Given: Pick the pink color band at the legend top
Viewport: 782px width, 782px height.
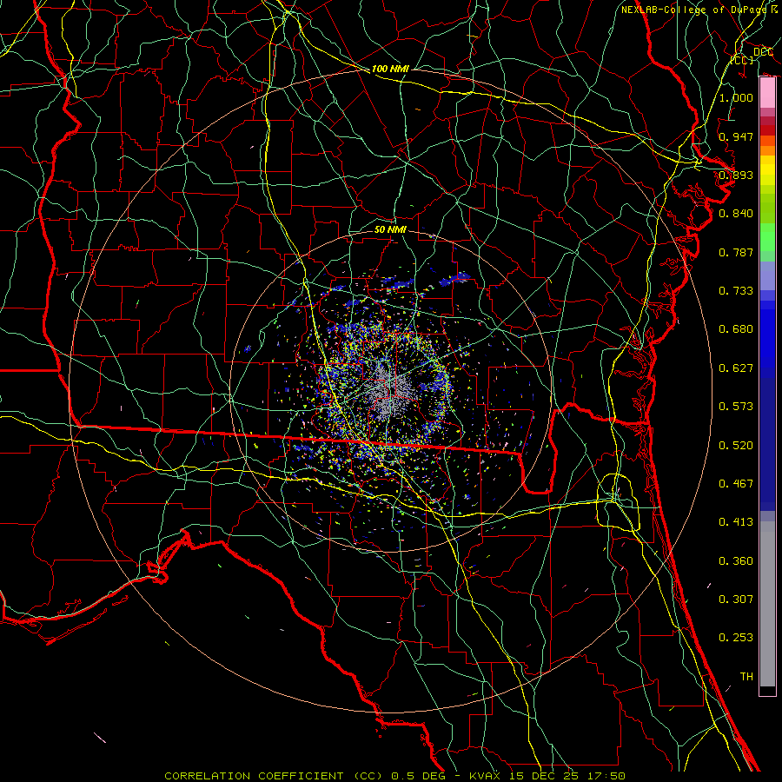Looking at the screenshot, I should click(x=767, y=93).
